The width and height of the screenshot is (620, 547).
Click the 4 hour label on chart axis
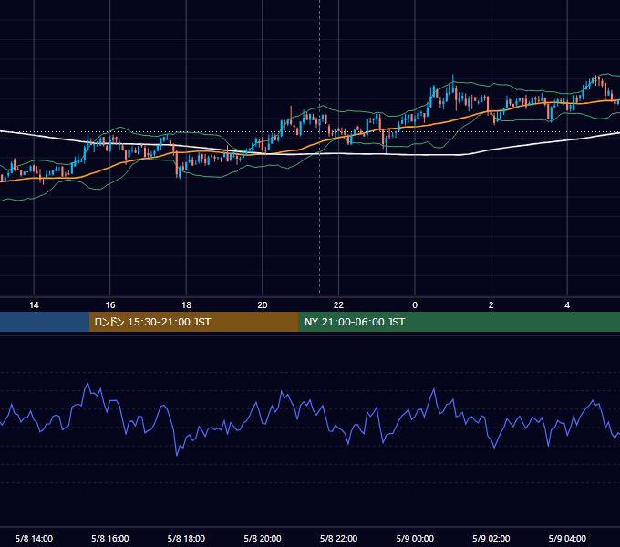567,305
